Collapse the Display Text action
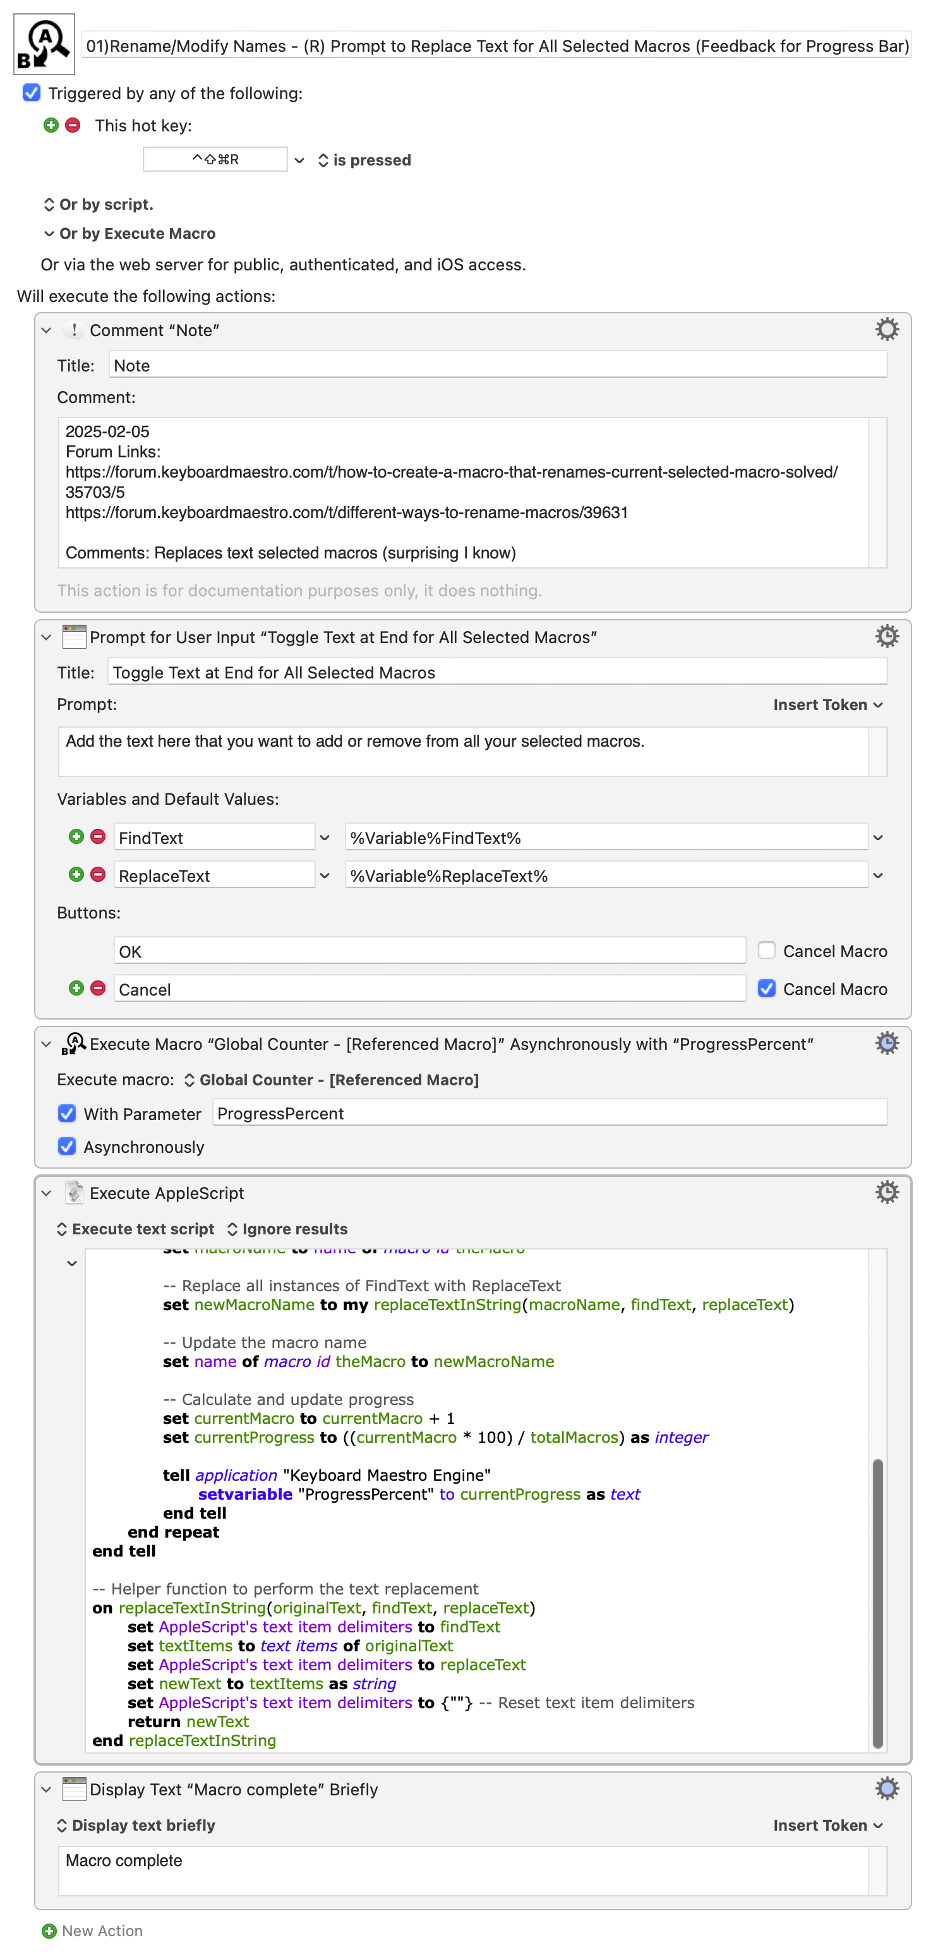This screenshot has width=926, height=1952. pos(46,1789)
